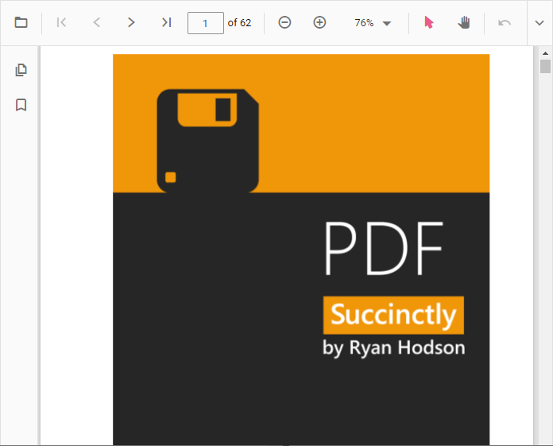Click the scrollbar up arrow
Viewport: 553px width, 446px height.
click(545, 52)
